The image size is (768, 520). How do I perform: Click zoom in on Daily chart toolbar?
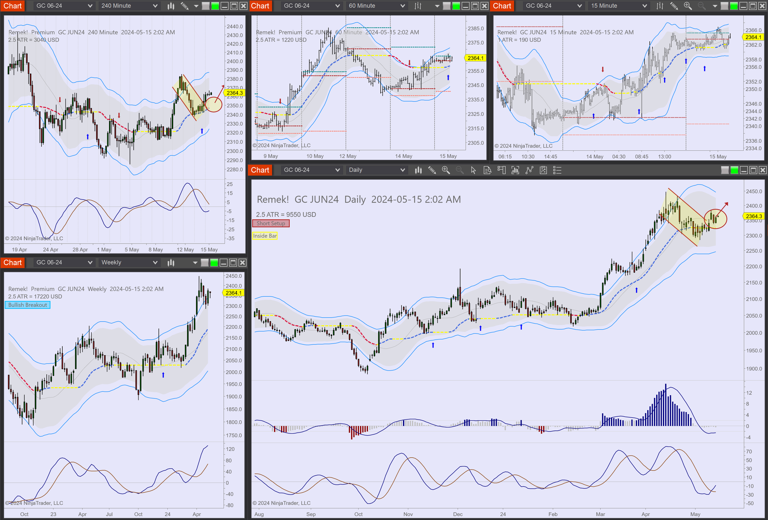tap(445, 170)
